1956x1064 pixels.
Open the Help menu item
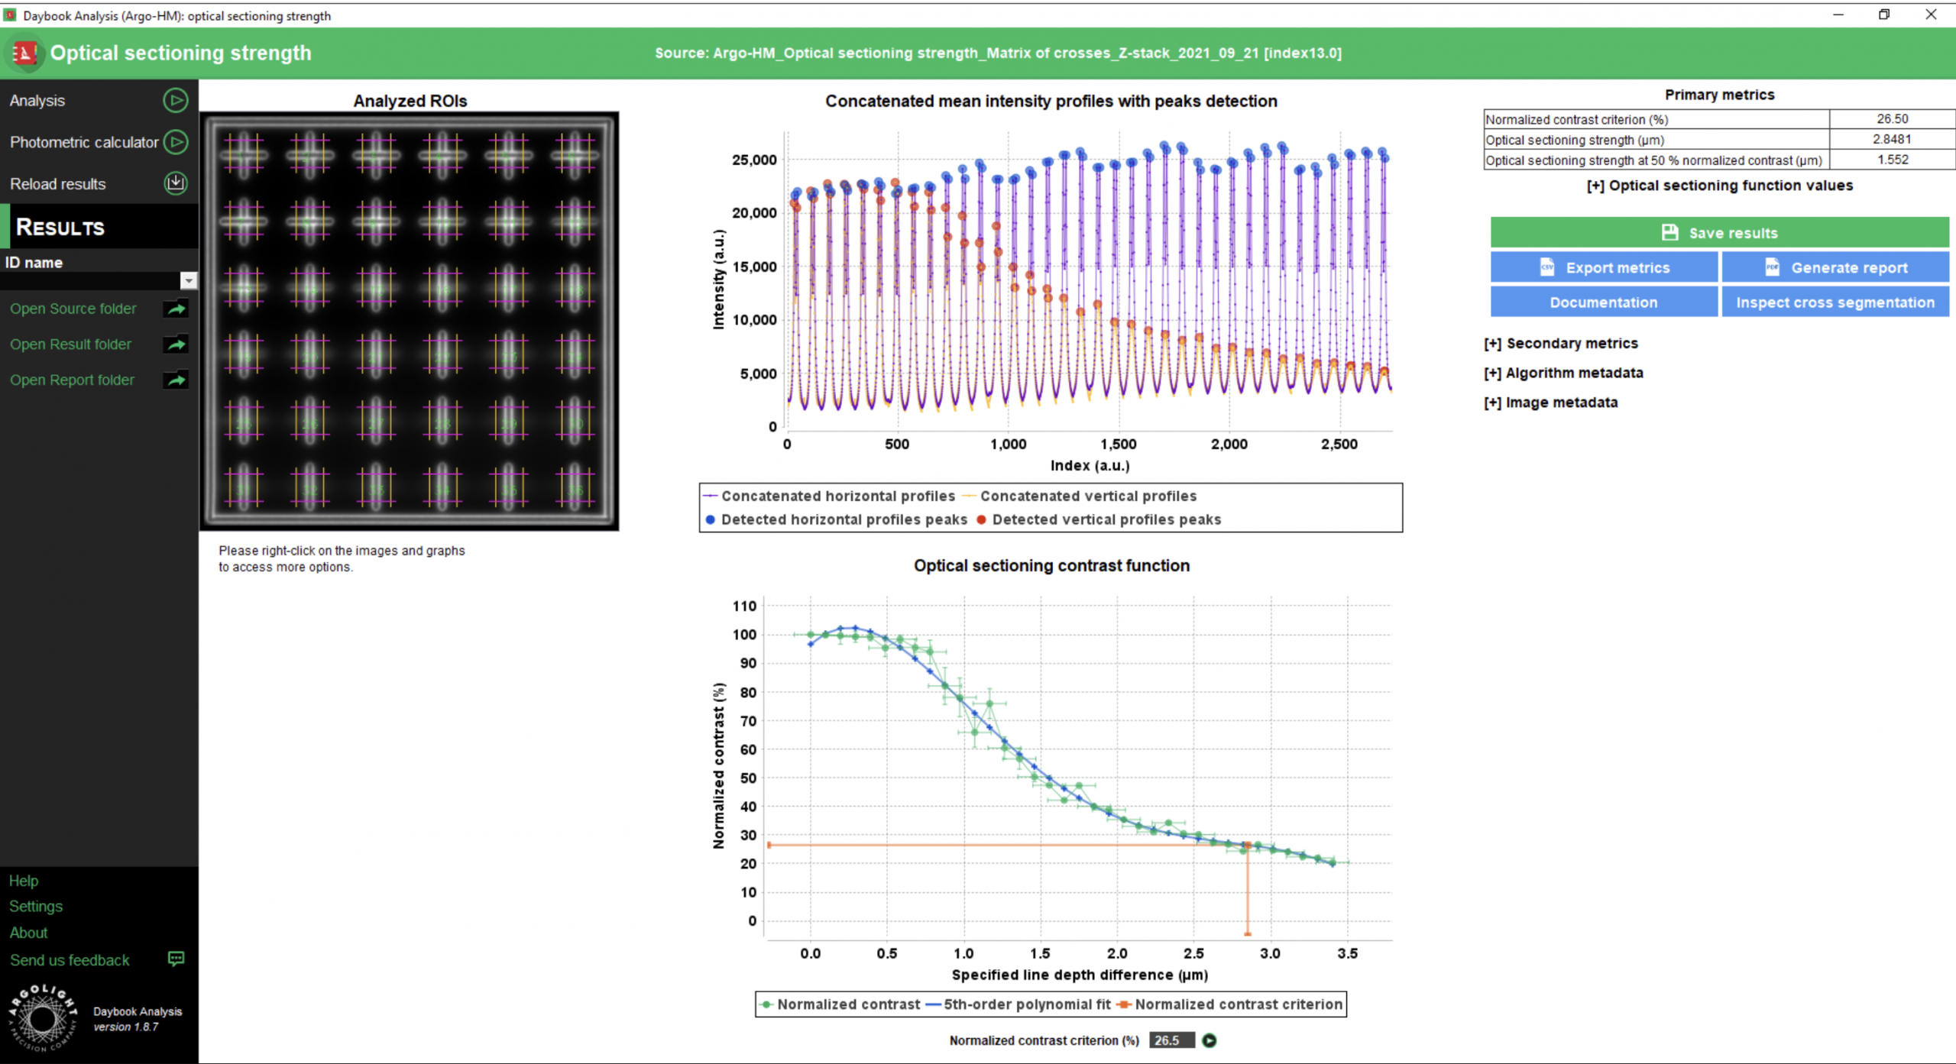(x=24, y=881)
